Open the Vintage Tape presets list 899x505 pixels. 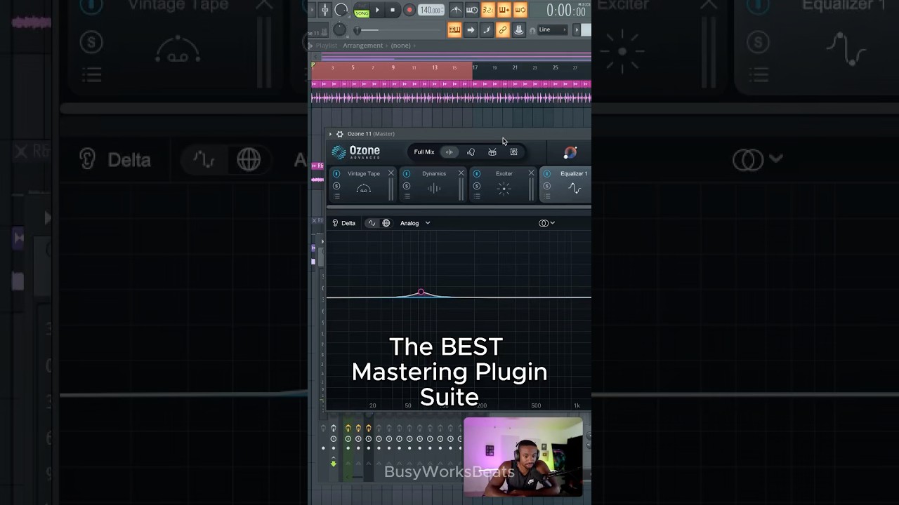point(336,196)
